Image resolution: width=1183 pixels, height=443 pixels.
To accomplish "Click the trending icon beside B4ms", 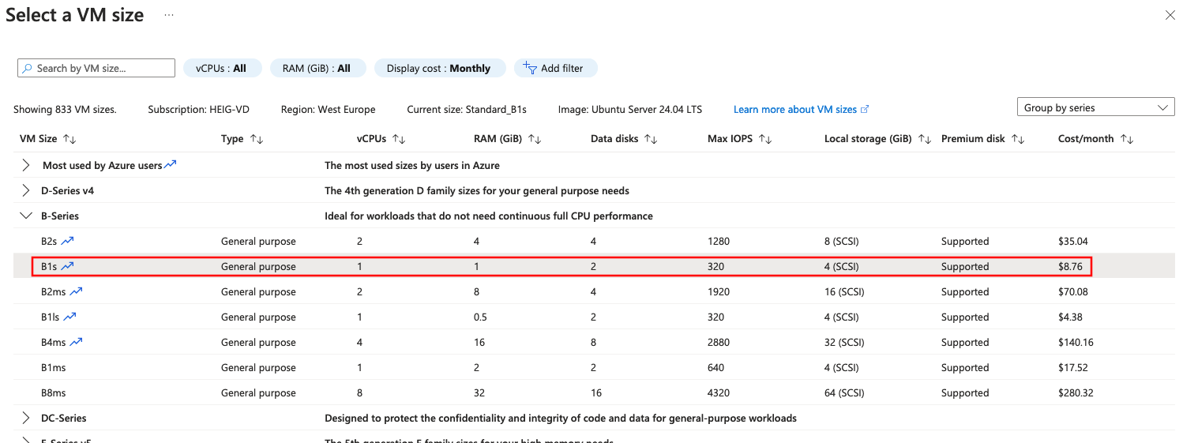I will [x=76, y=342].
